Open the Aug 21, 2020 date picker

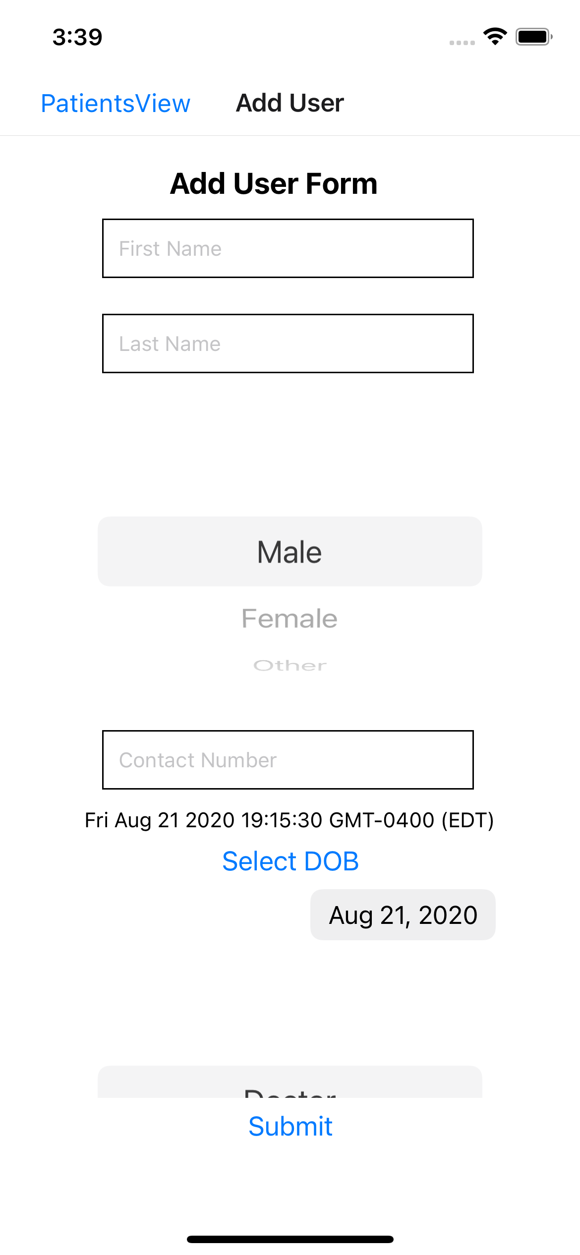[x=403, y=914]
